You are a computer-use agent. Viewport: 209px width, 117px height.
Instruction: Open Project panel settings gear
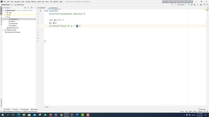click(x=32, y=8)
